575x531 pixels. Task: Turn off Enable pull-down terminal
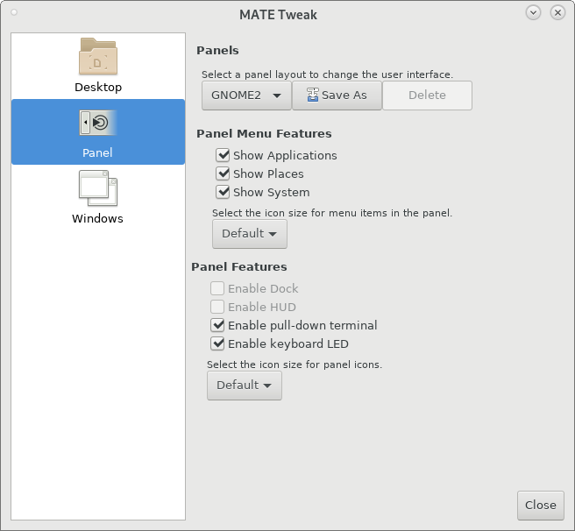coord(217,325)
